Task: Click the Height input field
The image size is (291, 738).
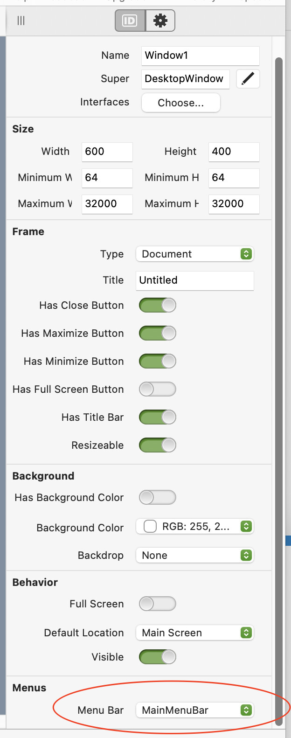Action: click(x=234, y=152)
